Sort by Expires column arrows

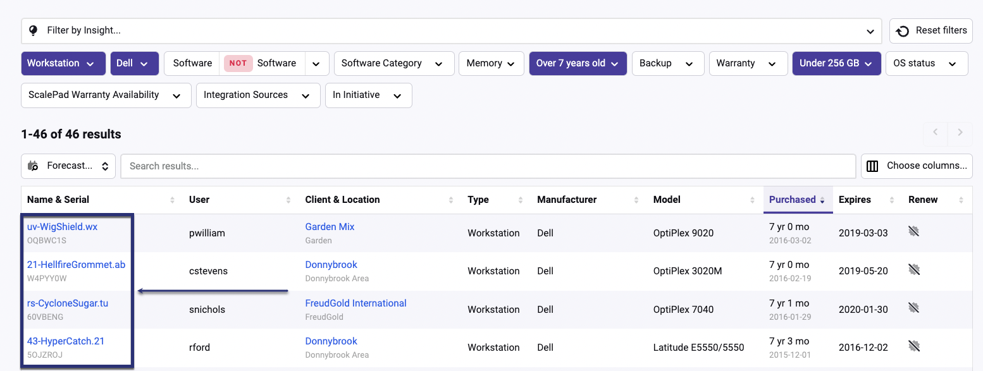[891, 200]
